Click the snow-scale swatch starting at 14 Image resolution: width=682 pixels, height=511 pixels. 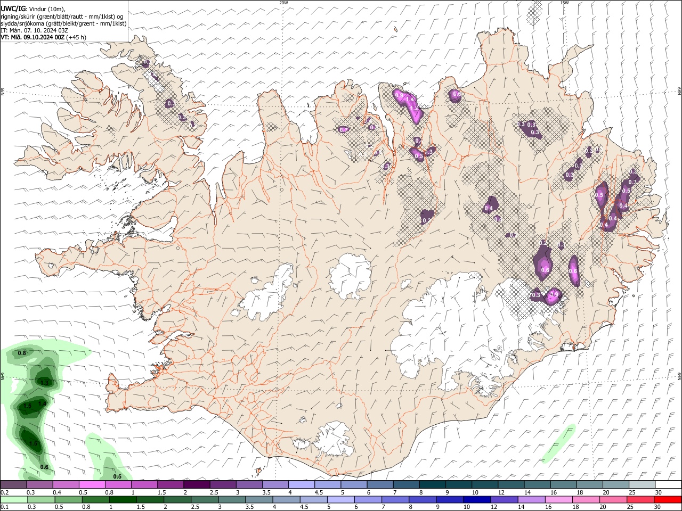point(537,484)
